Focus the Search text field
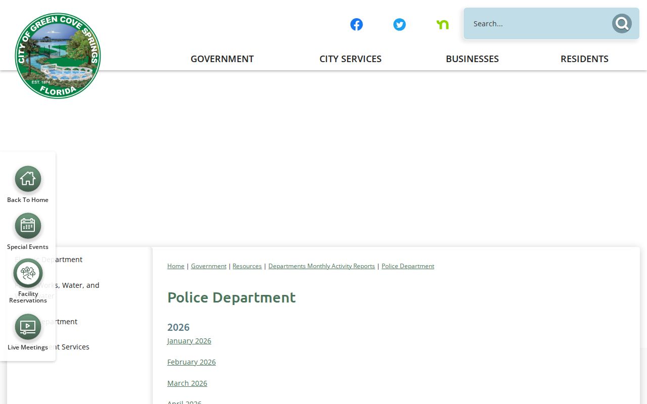The image size is (647, 404). 538,23
